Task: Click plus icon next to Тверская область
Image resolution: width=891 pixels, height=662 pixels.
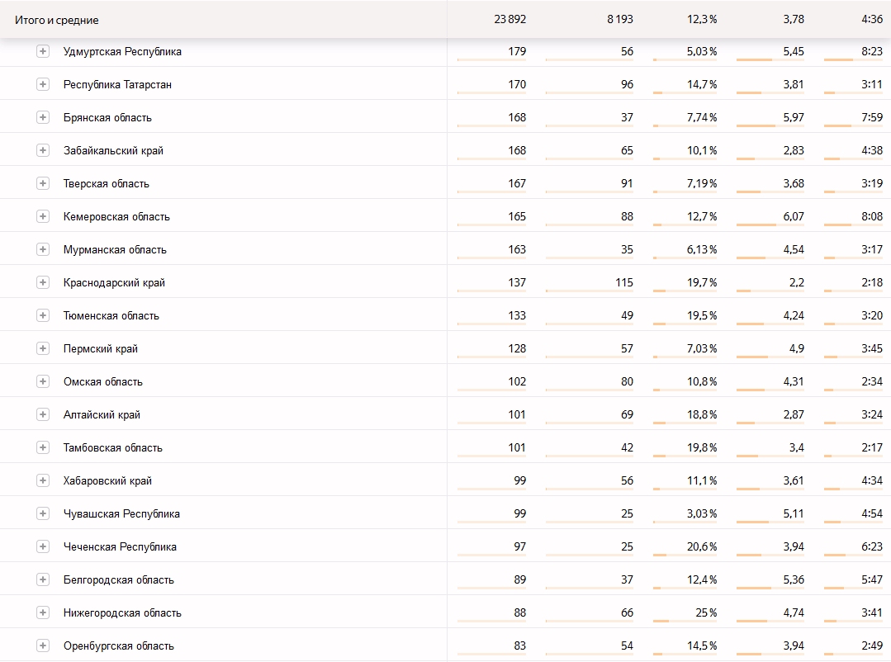Action: point(43,183)
